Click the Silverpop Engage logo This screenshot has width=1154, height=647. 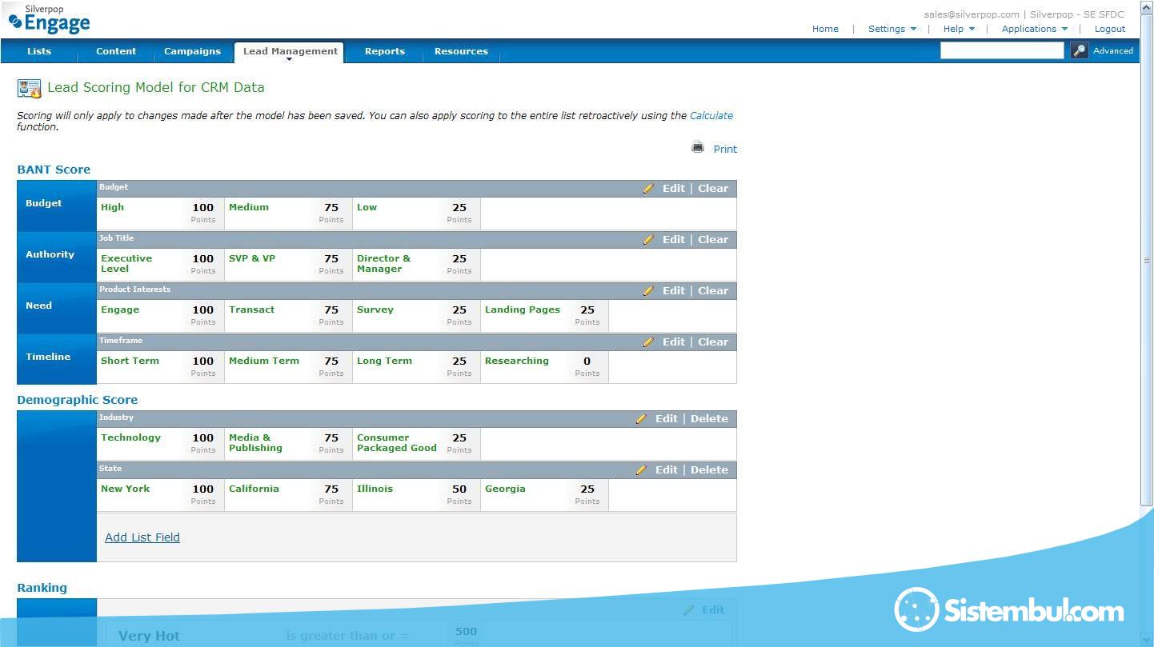(49, 19)
